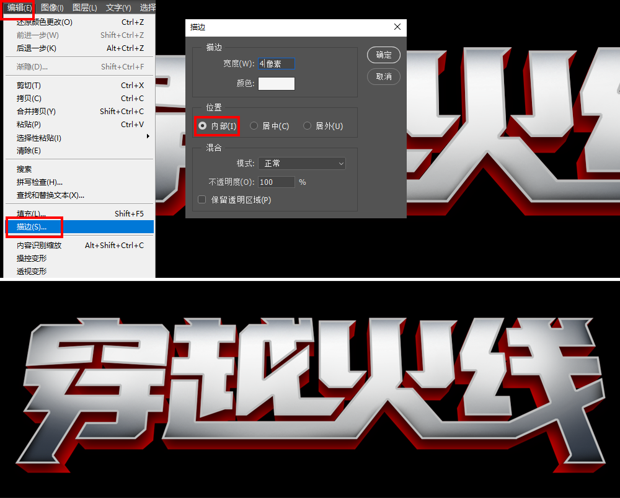
Task: Click the 不透明度(O) input field
Action: coord(277,182)
